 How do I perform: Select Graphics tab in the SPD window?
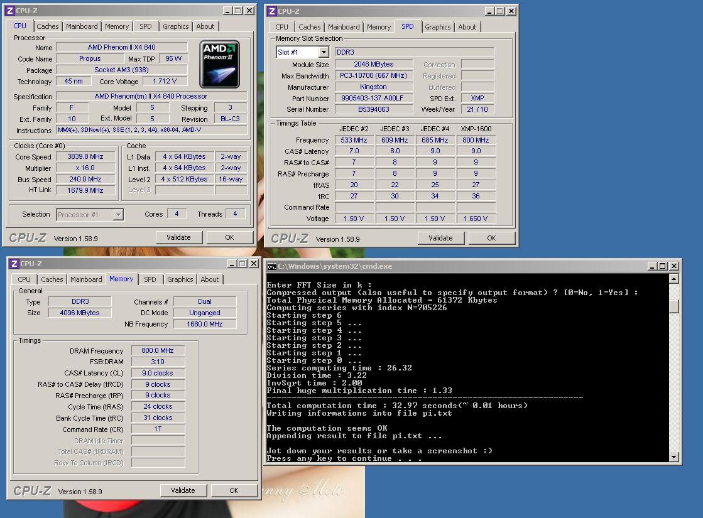[438, 27]
